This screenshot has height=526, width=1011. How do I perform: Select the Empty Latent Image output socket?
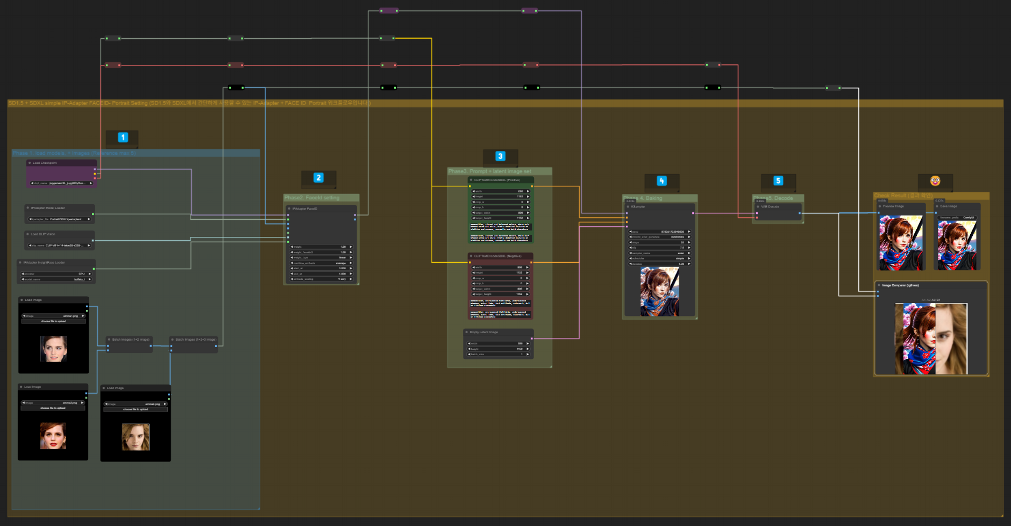point(532,338)
